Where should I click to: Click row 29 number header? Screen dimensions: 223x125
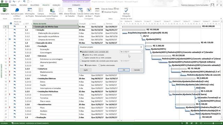pos(6,117)
